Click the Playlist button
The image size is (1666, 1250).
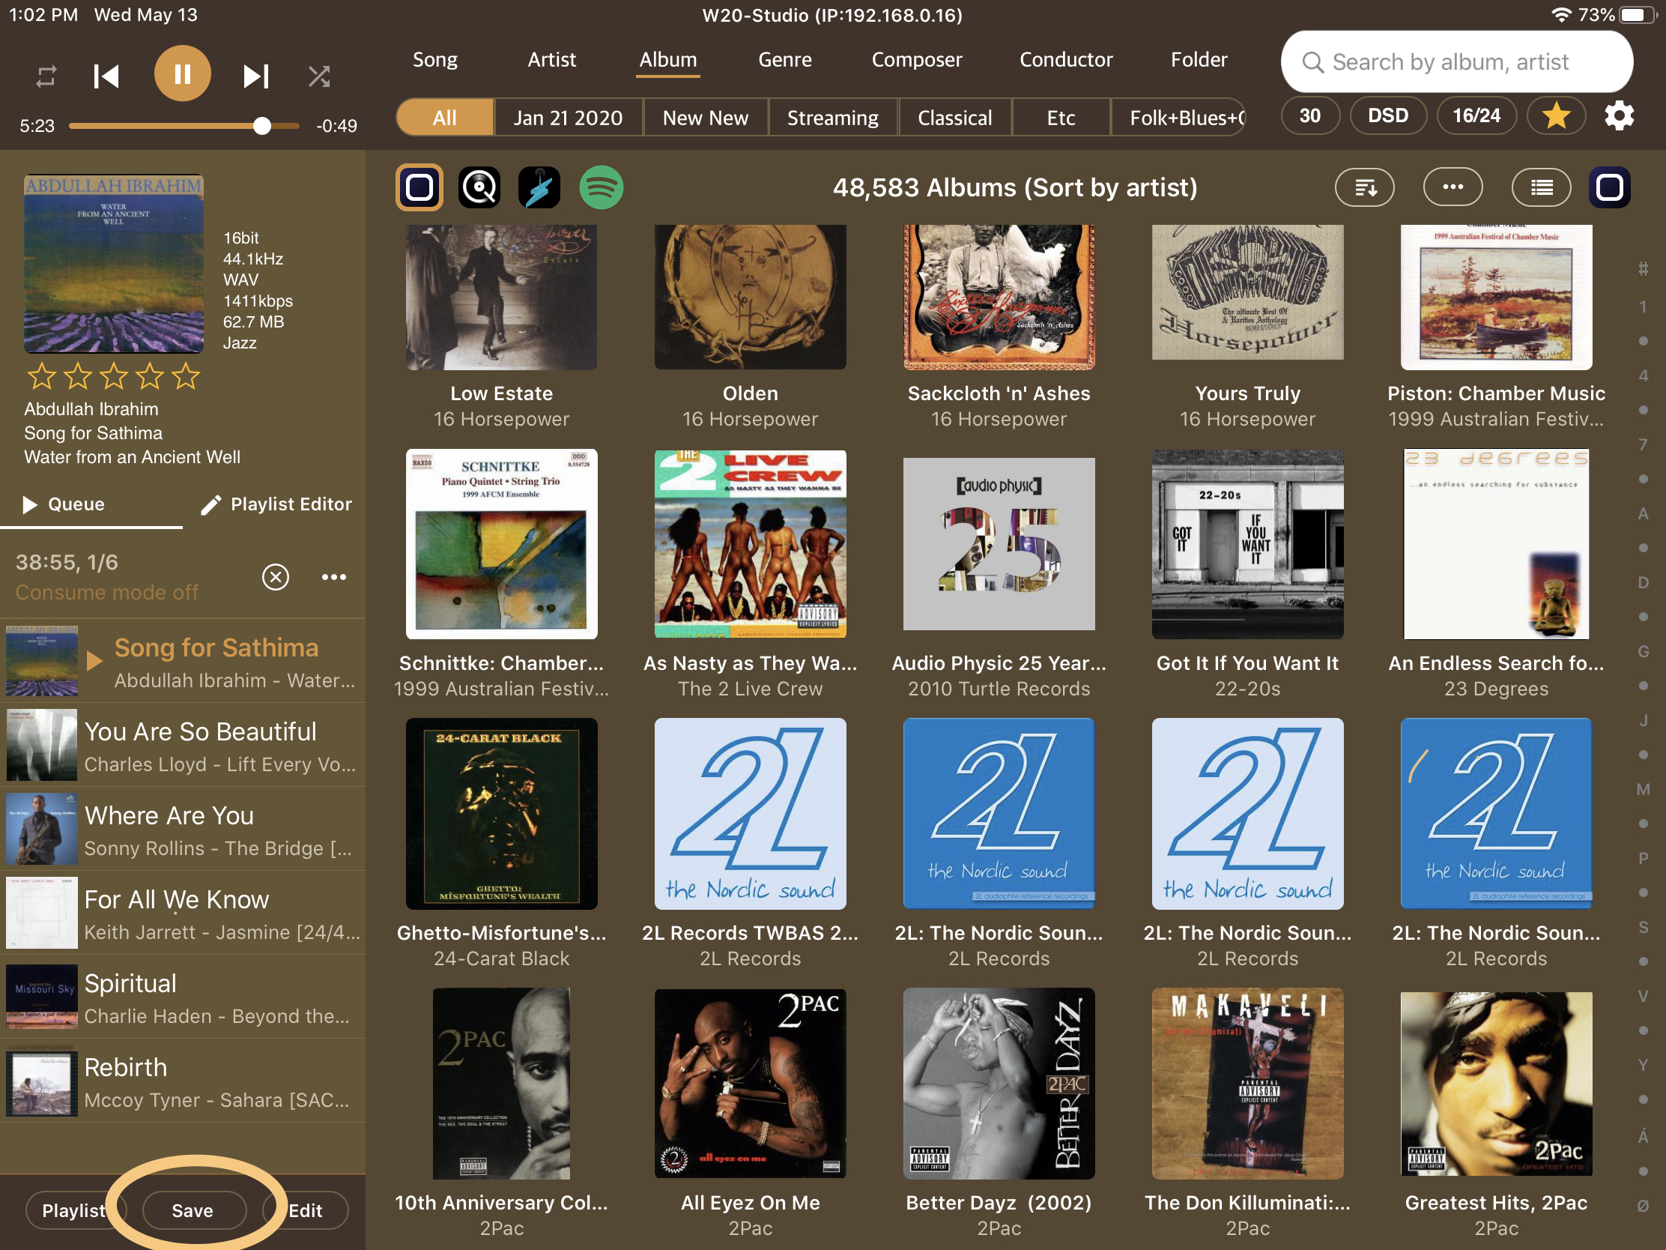[74, 1210]
